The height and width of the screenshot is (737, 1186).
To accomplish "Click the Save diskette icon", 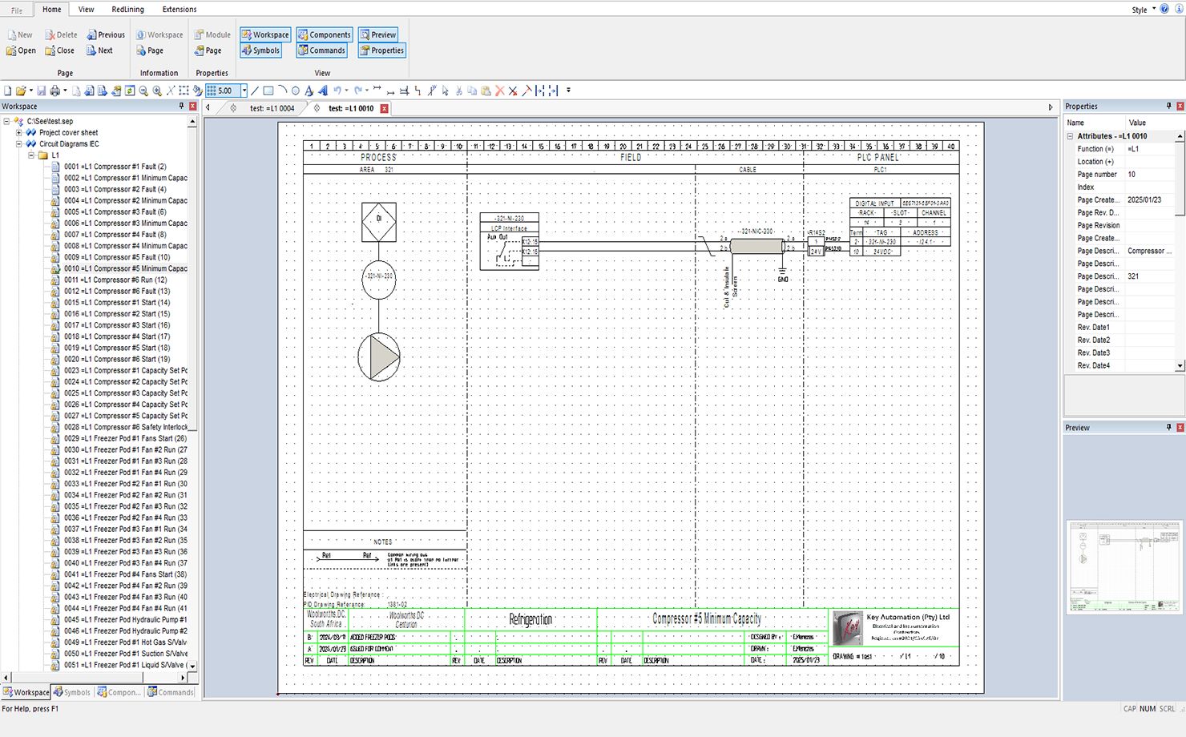I will 42,91.
